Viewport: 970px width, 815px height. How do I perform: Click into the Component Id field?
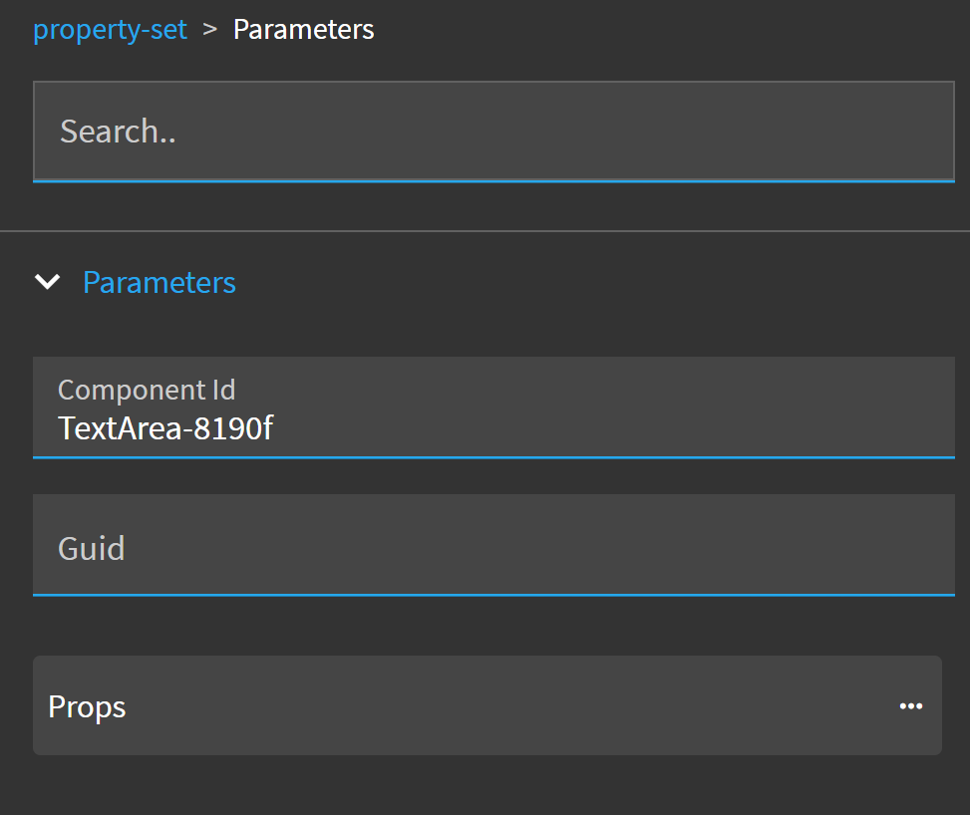(493, 407)
